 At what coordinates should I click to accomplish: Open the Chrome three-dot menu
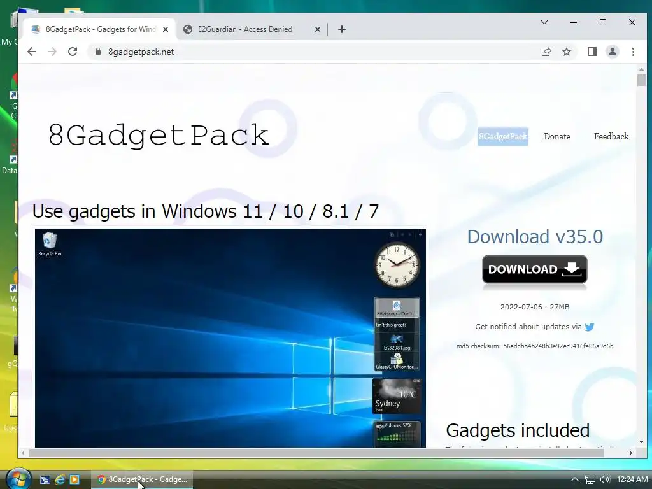click(633, 52)
